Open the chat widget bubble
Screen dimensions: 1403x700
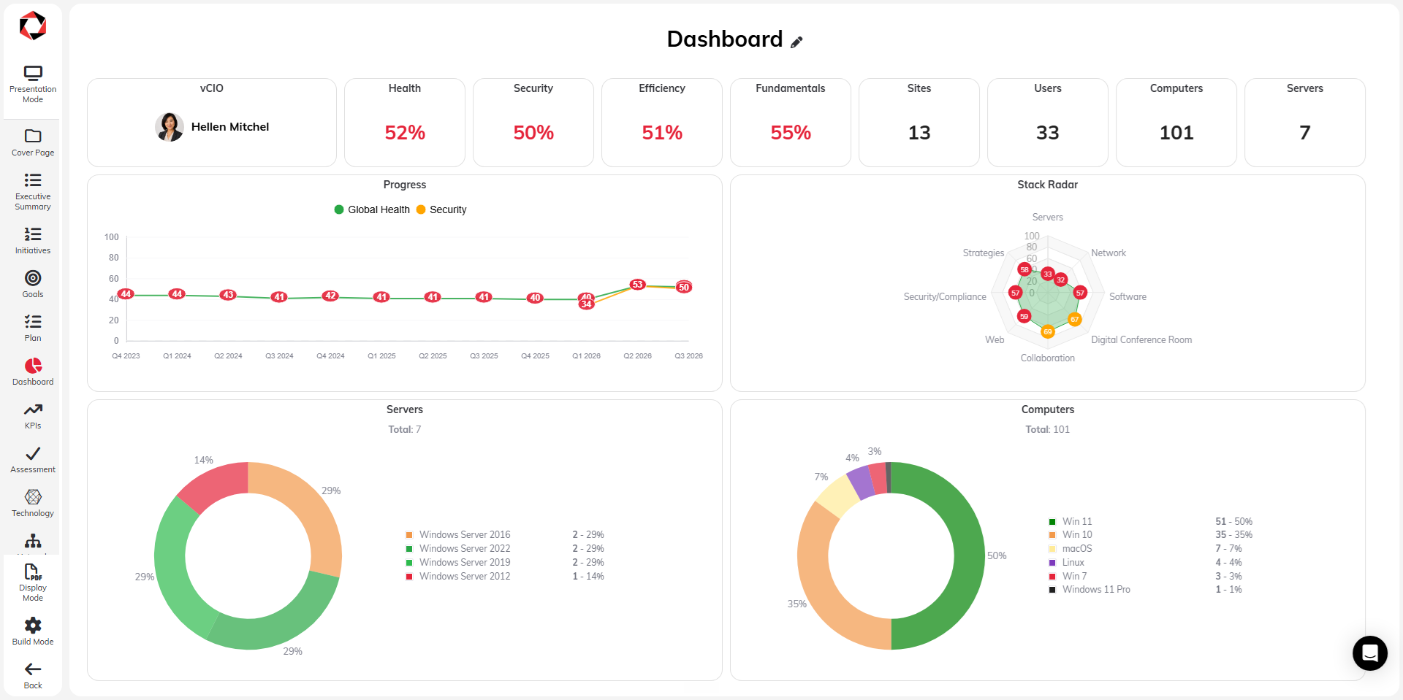coord(1369,653)
